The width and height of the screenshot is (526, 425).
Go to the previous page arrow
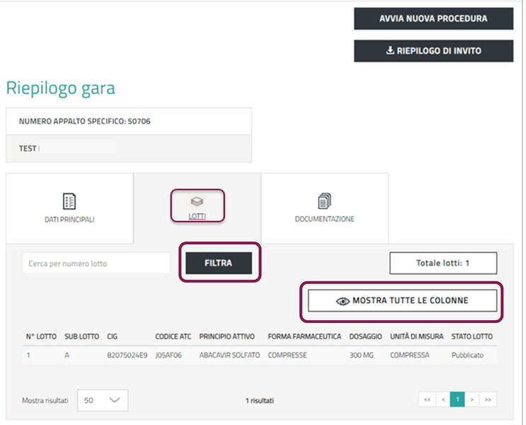point(443,400)
